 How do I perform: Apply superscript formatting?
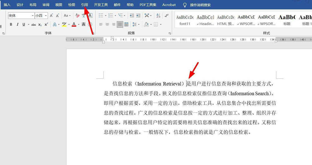[x=46, y=24]
